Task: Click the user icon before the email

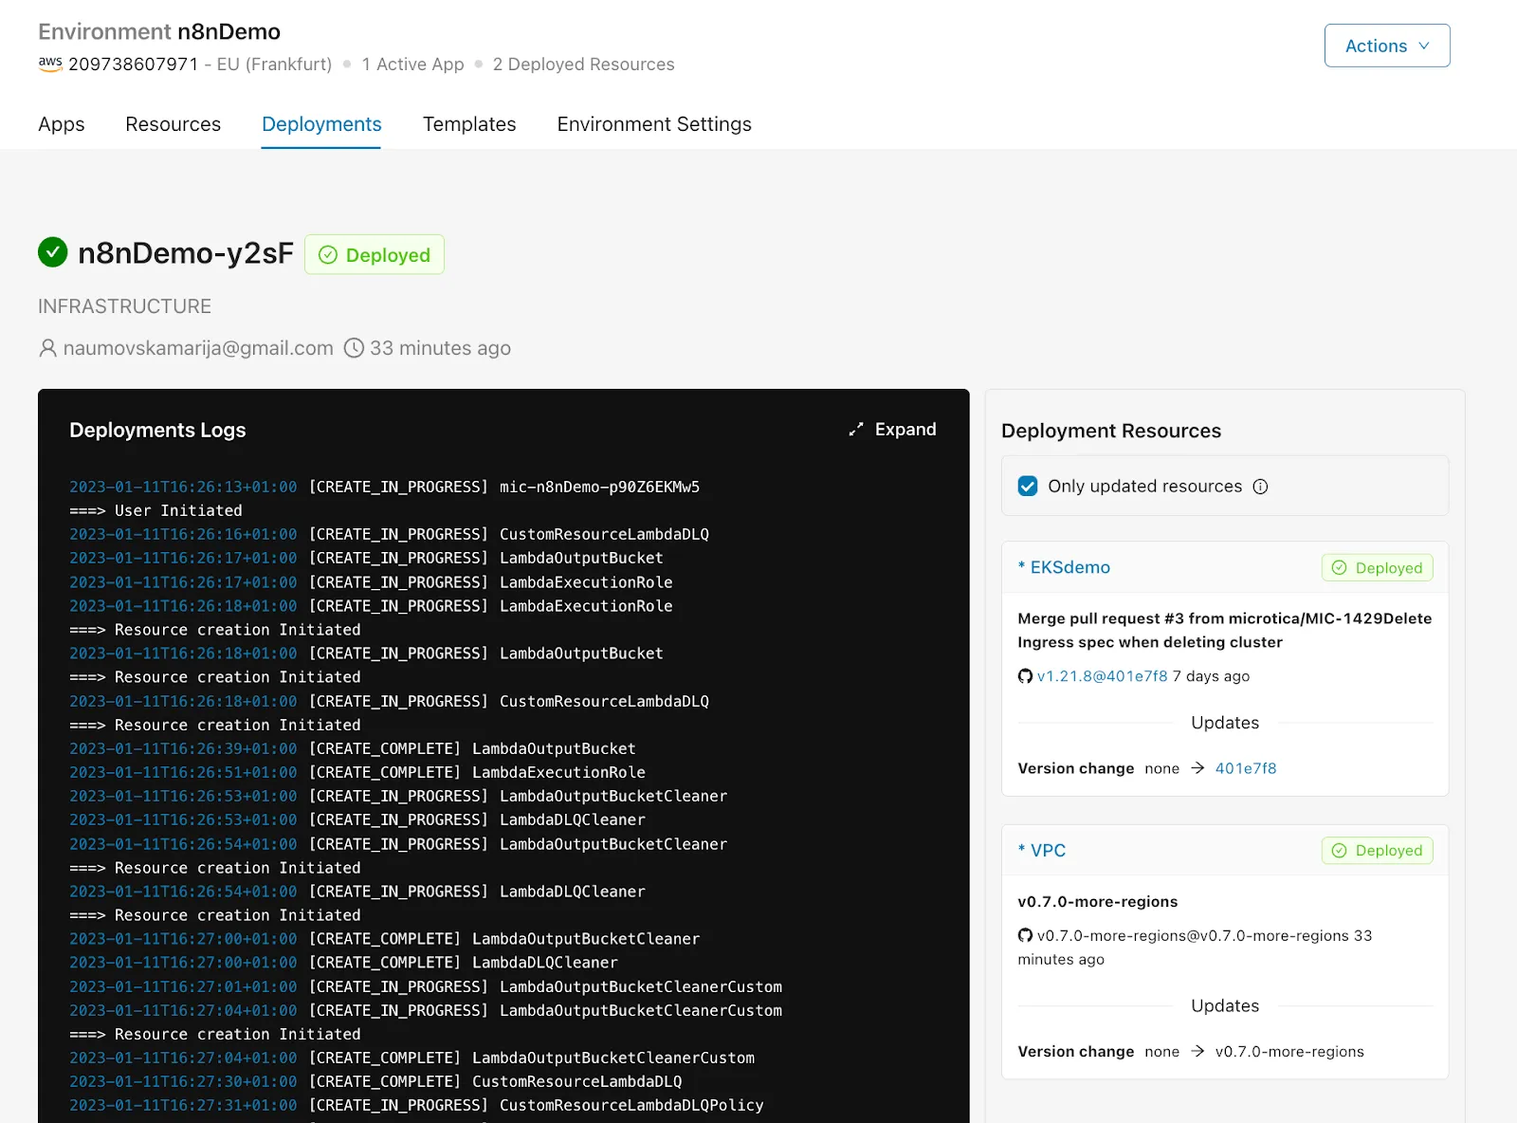Action: (x=47, y=348)
